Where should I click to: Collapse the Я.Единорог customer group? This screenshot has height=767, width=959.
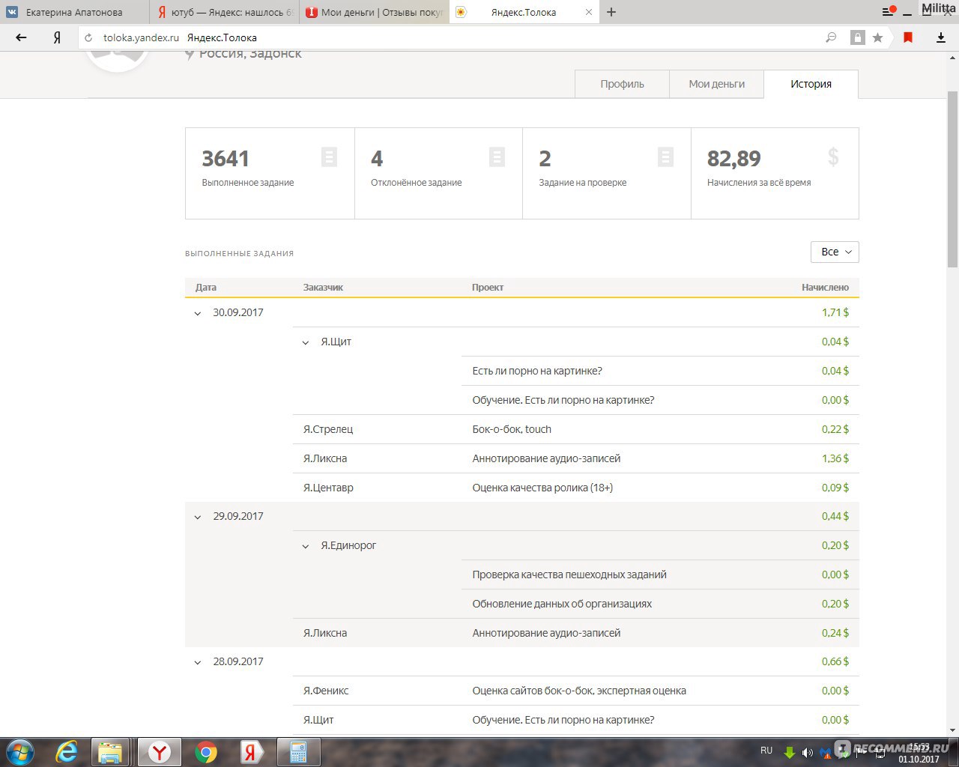[306, 546]
